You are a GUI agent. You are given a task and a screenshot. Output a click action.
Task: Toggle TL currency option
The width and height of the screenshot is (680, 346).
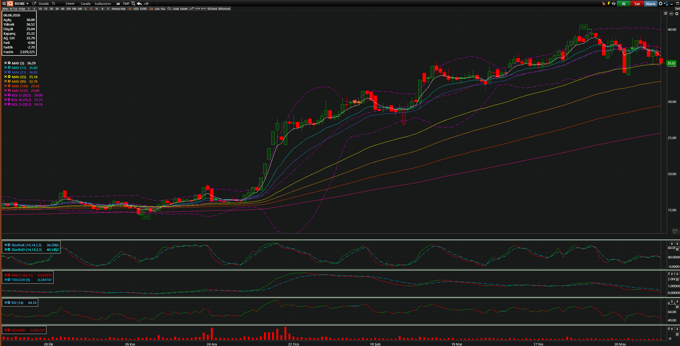coord(130,9)
